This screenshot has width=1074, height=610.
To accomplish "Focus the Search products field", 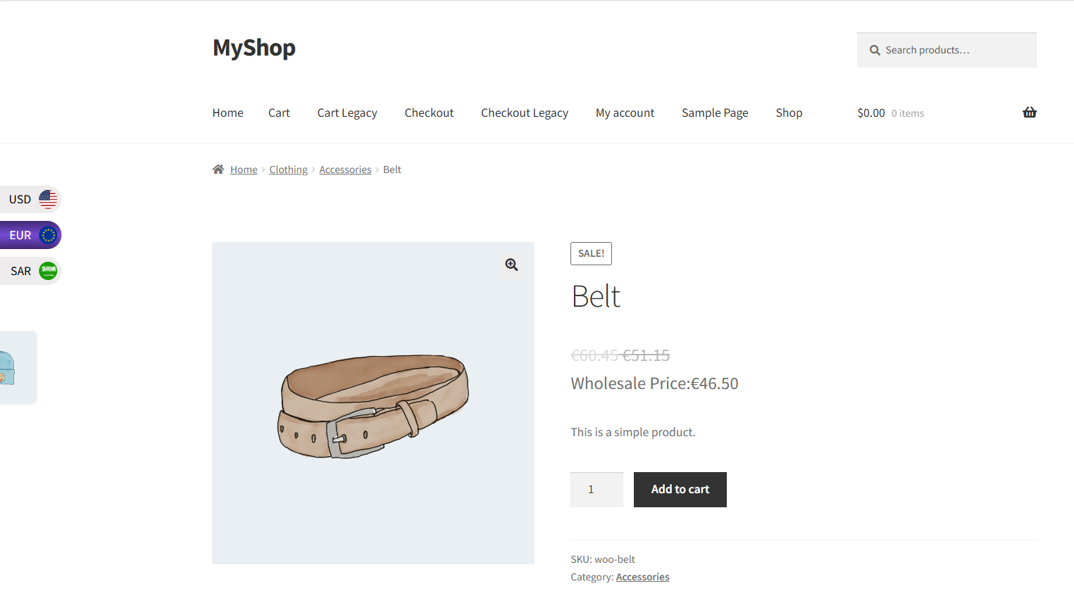I will (x=947, y=50).
